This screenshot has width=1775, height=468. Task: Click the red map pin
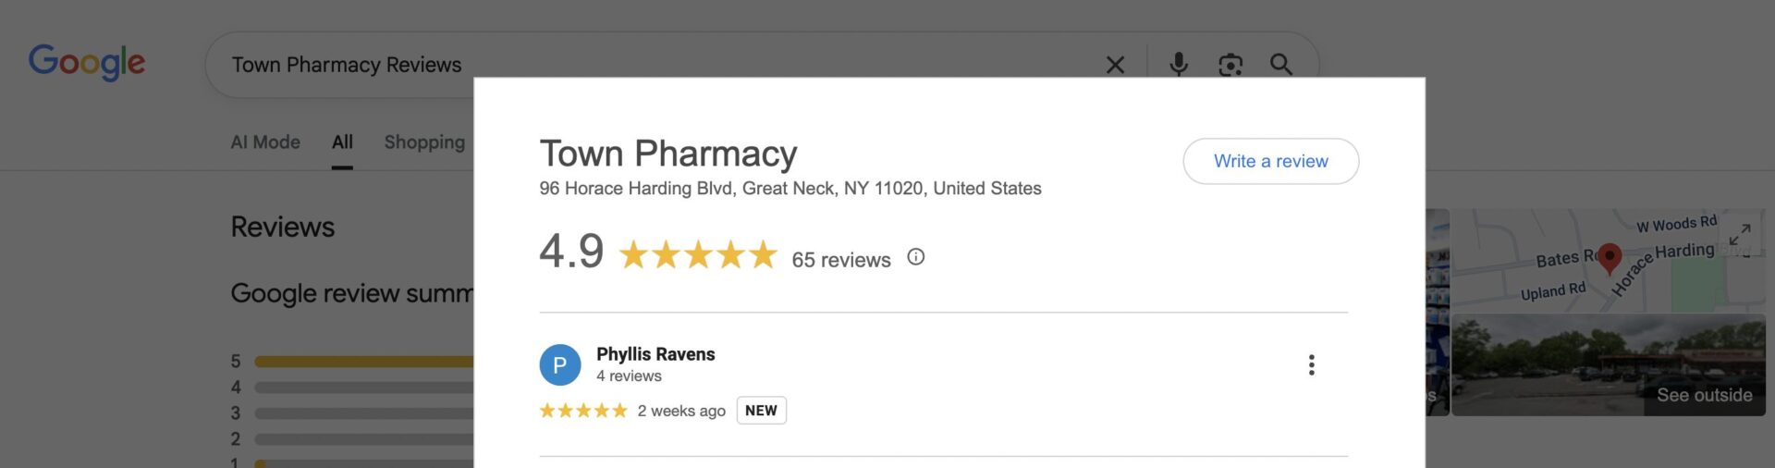1609,258
